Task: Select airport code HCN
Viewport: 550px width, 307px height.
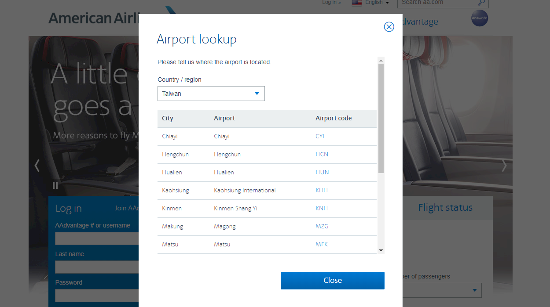Action: [x=322, y=154]
